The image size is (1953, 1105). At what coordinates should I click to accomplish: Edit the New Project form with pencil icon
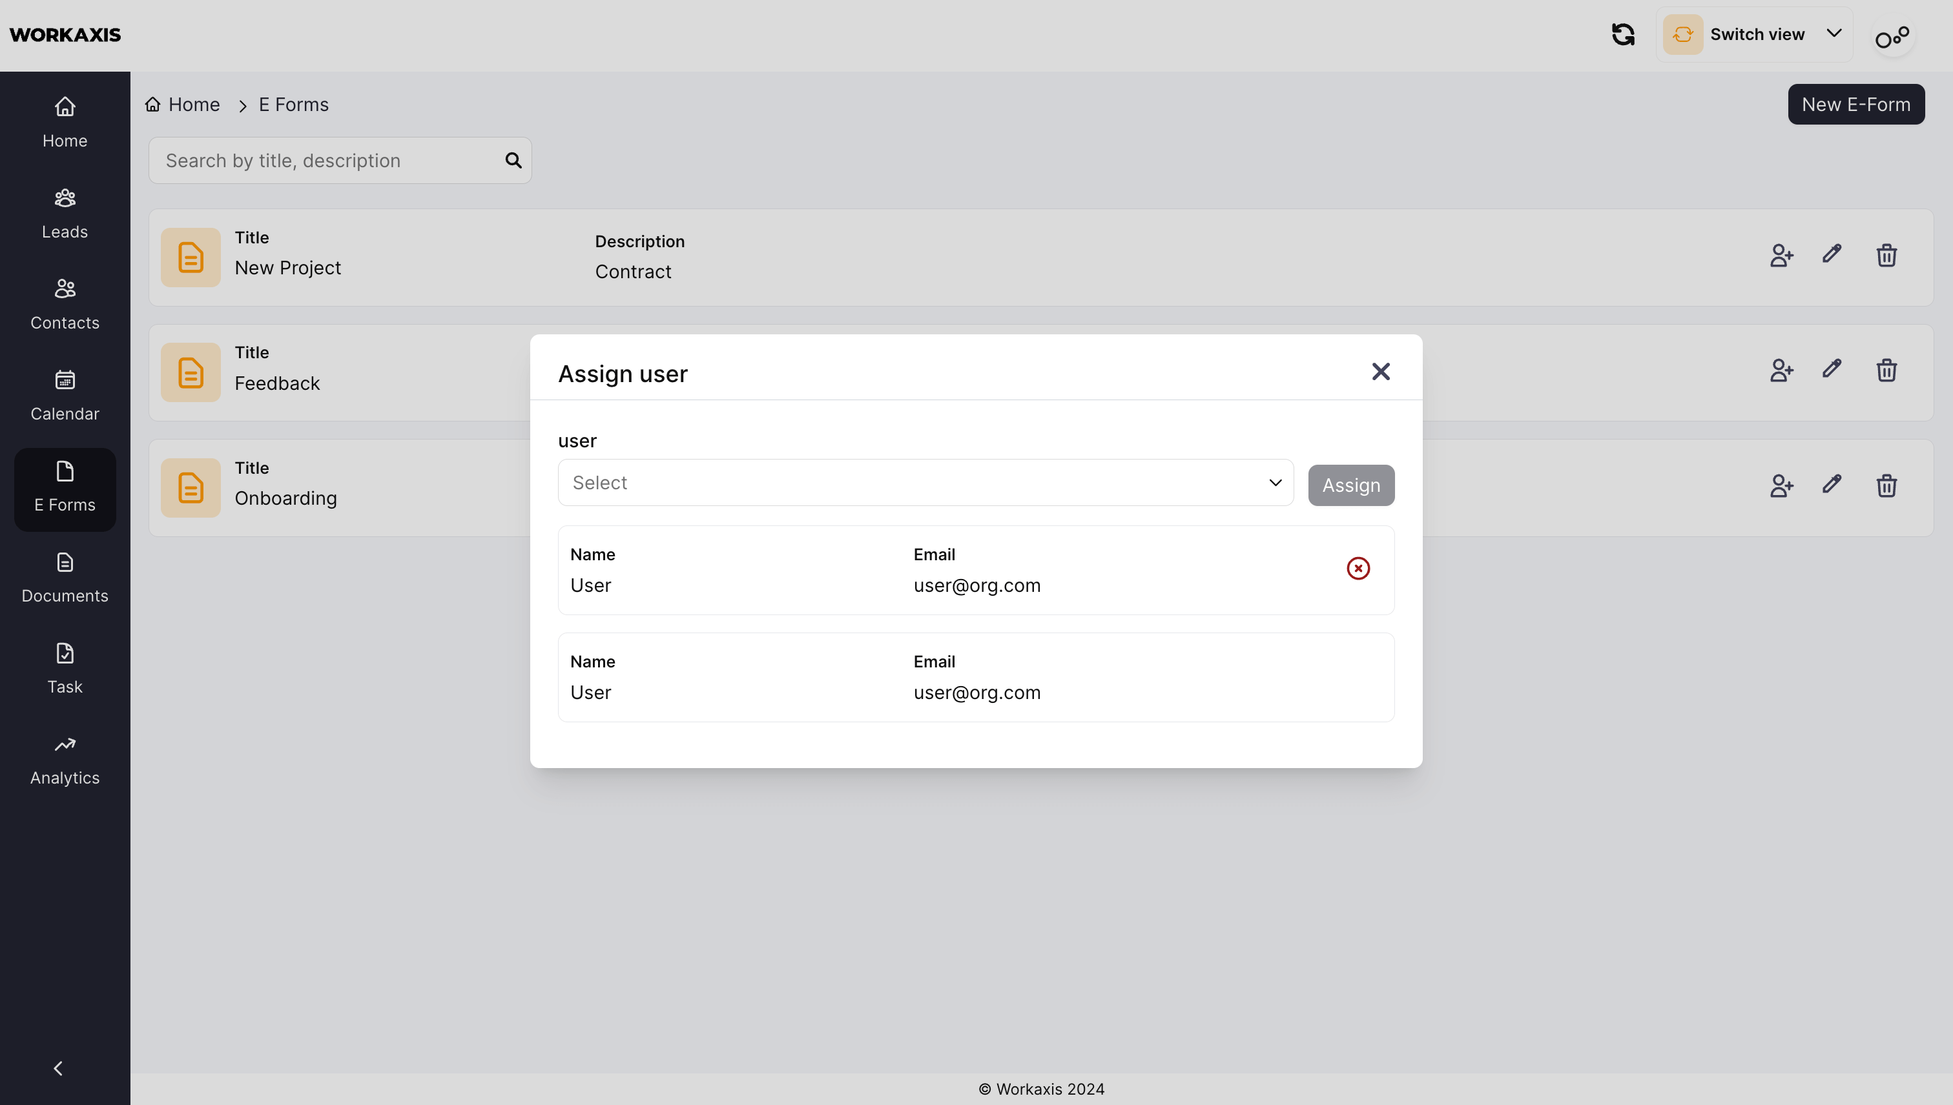(x=1832, y=254)
